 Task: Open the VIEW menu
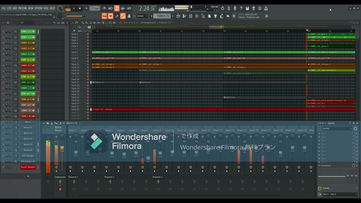[30, 8]
